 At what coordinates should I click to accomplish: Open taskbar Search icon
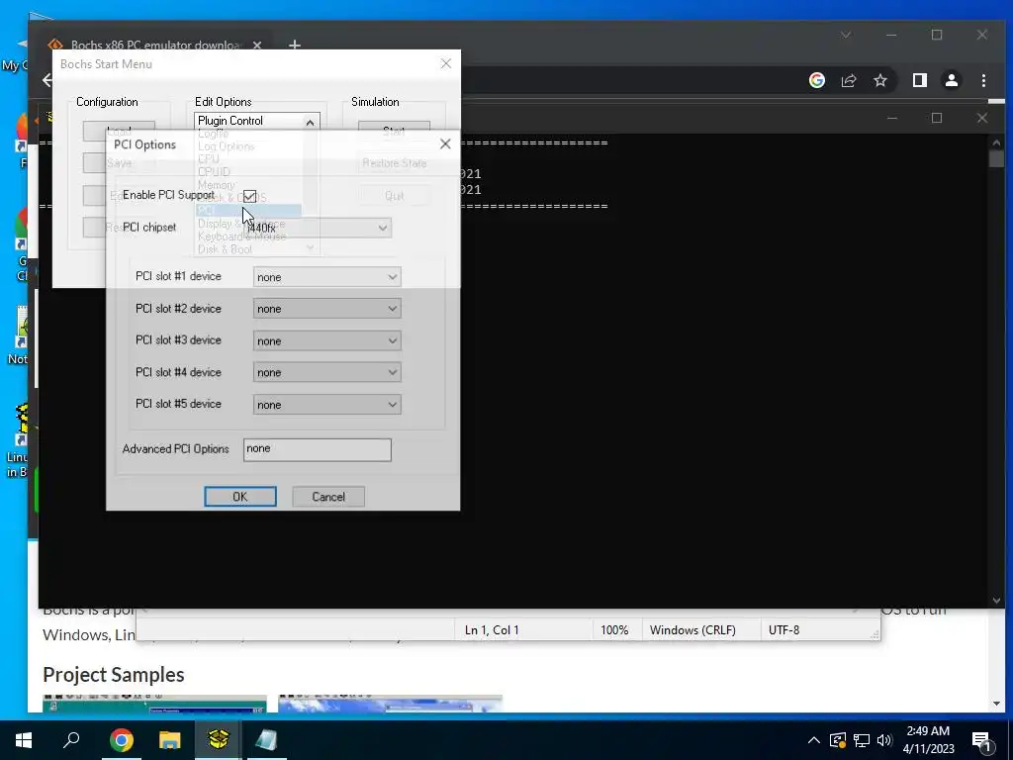click(71, 740)
